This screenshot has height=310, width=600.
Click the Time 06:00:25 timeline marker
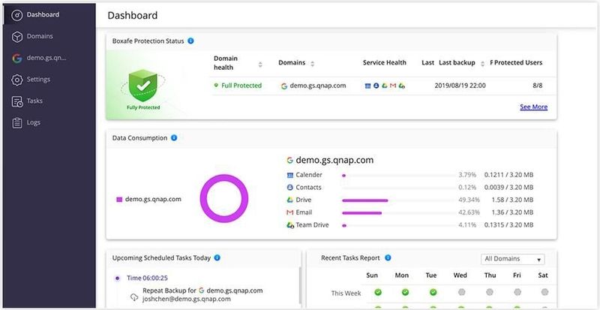117,278
